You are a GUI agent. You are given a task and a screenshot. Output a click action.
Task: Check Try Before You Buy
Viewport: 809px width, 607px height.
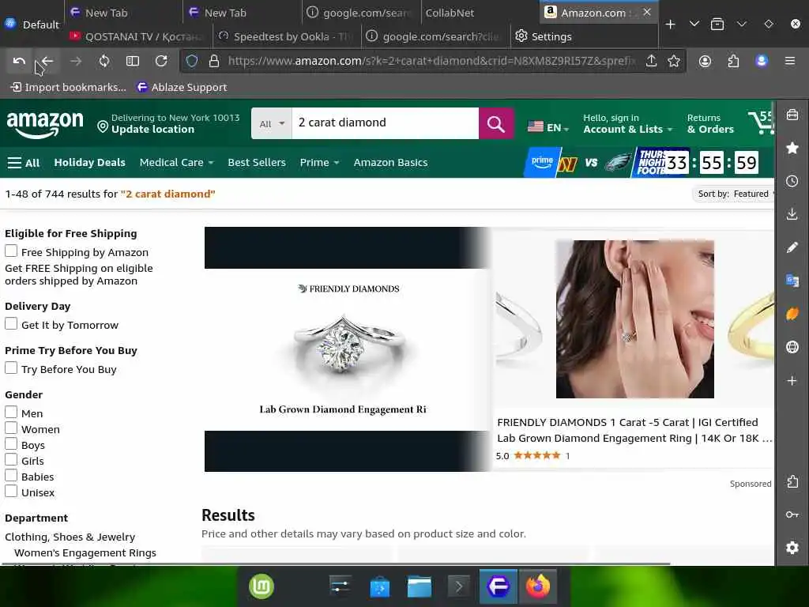11,368
